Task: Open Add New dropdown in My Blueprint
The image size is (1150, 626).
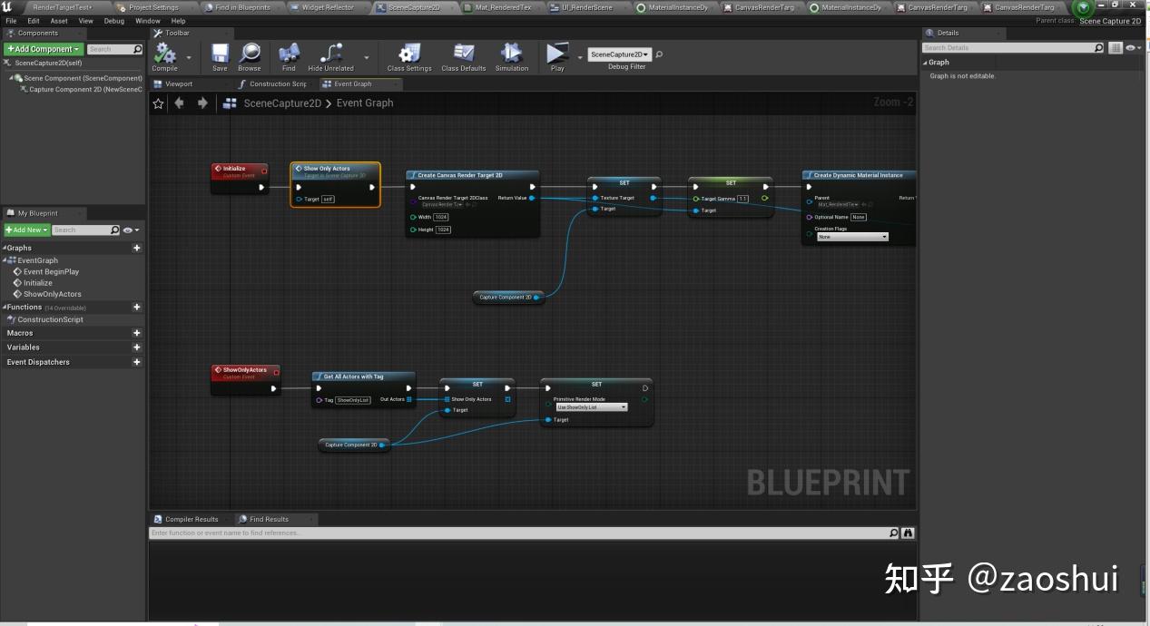Action: coord(25,230)
